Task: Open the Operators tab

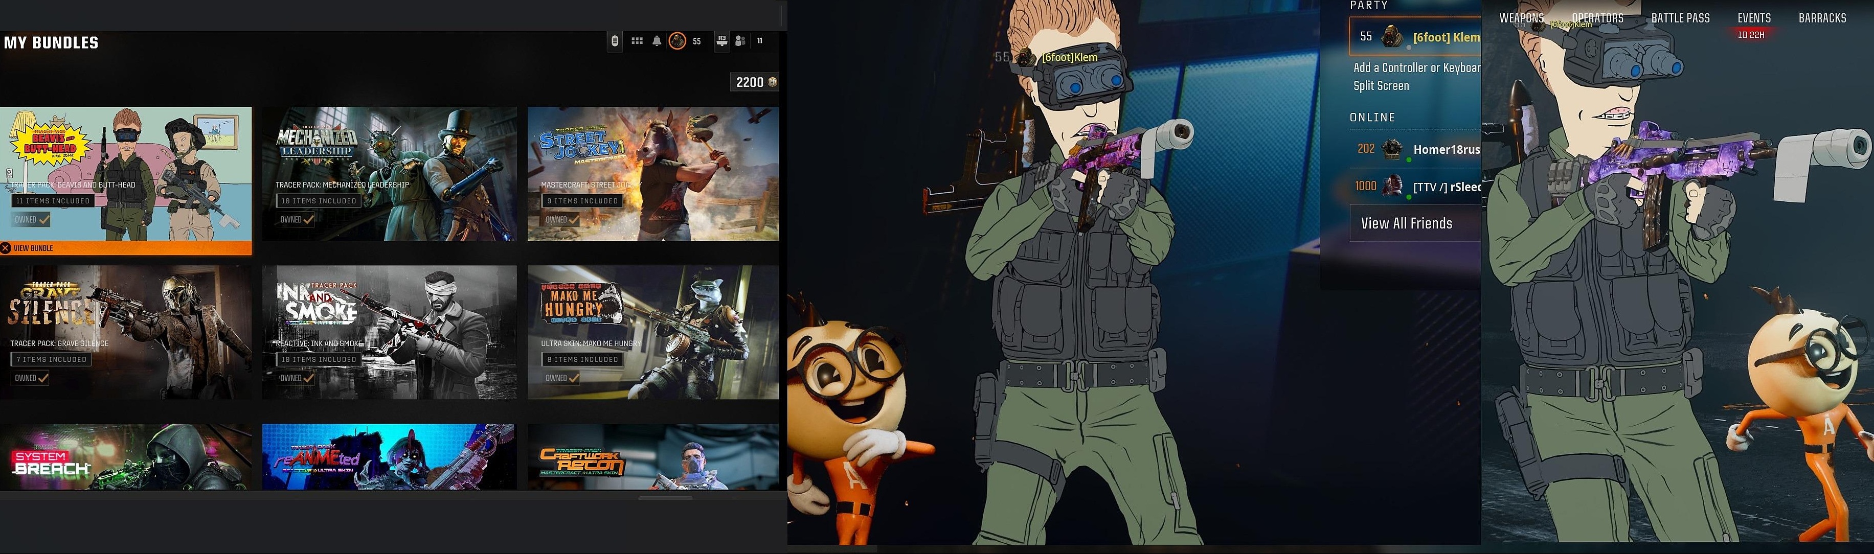Action: click(1597, 18)
